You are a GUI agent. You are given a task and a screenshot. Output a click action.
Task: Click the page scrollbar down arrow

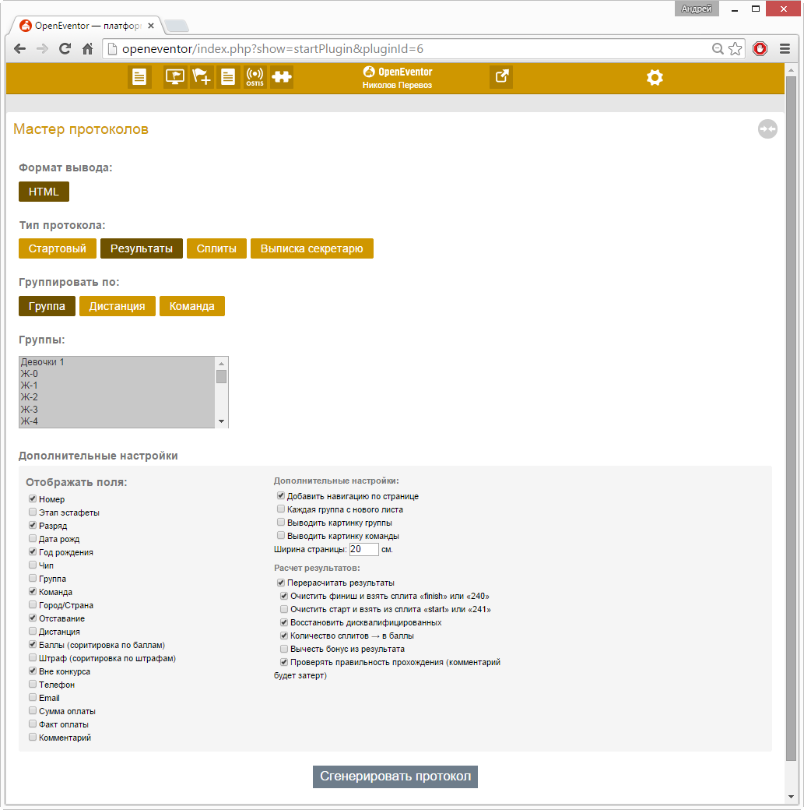coord(791,797)
